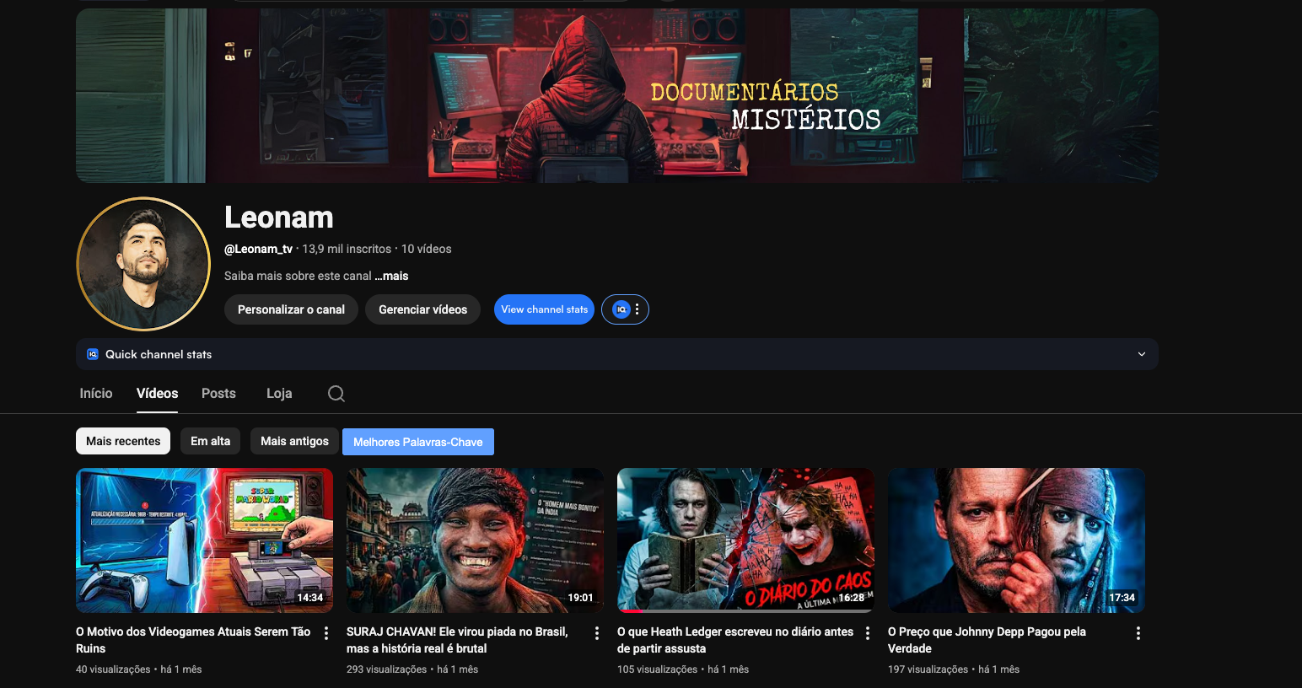Play the Jack Sparrow pirate thumbnail
Image resolution: width=1302 pixels, height=688 pixels.
(x=1016, y=540)
